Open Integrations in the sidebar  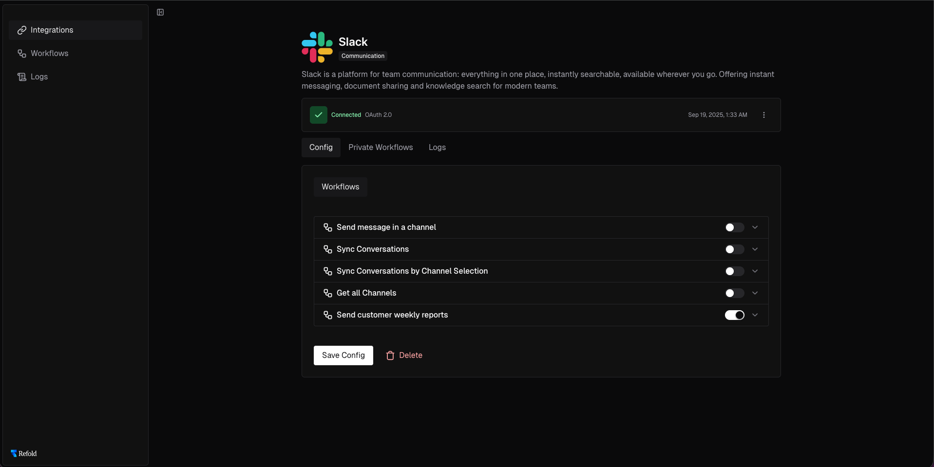76,30
